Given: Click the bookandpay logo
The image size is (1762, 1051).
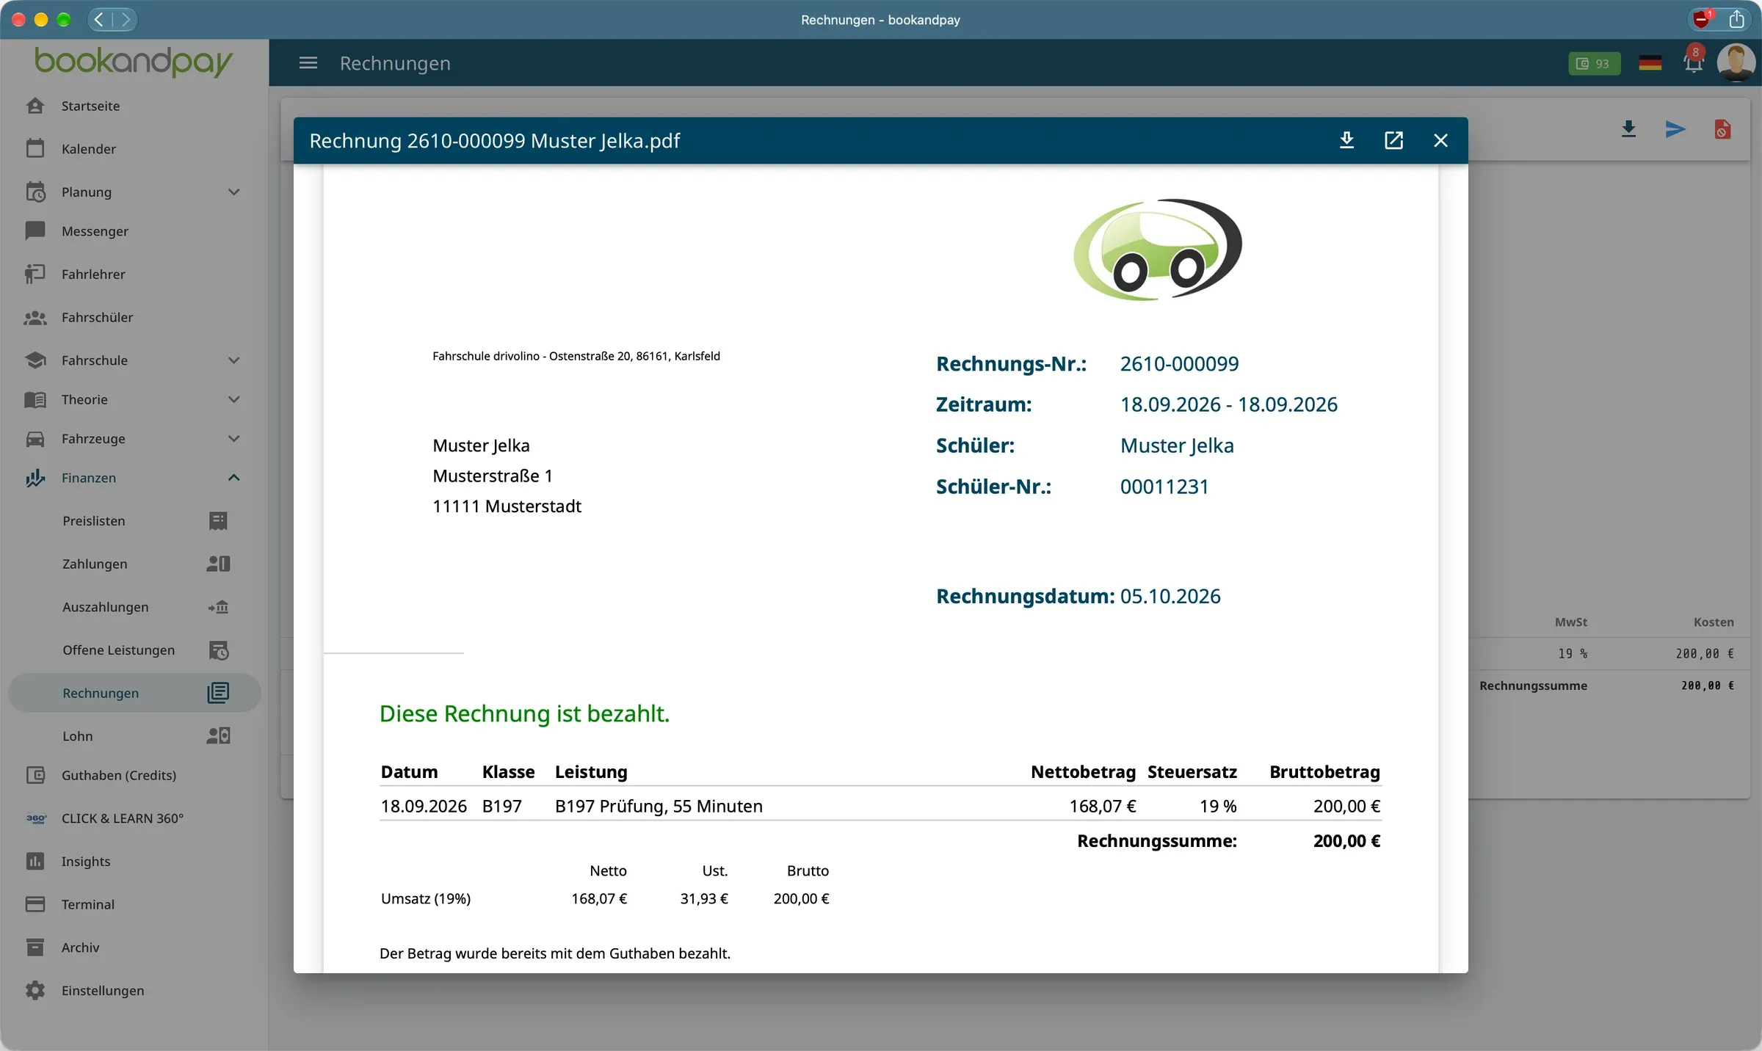Looking at the screenshot, I should (x=134, y=62).
